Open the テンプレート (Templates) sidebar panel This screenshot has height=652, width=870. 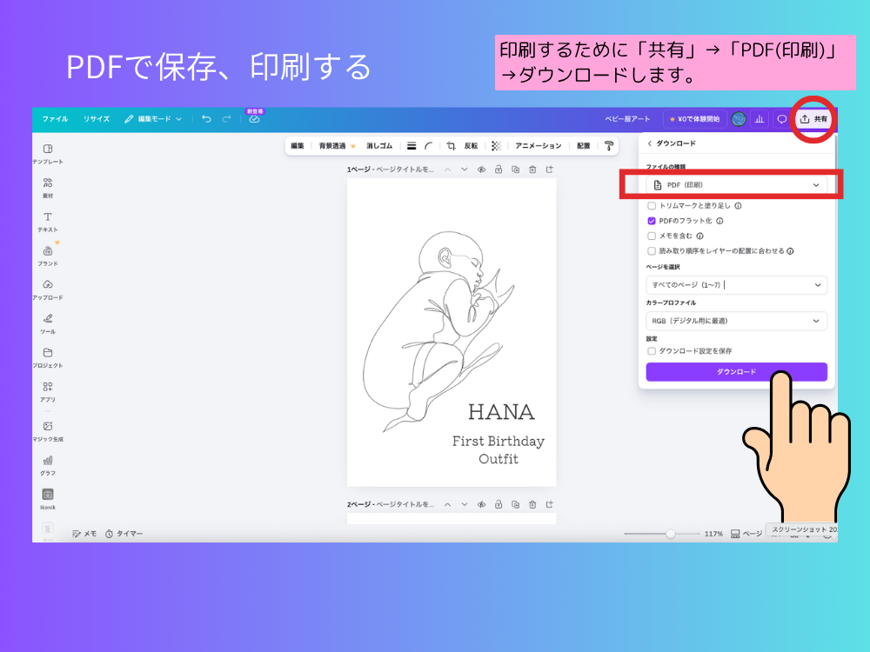48,154
